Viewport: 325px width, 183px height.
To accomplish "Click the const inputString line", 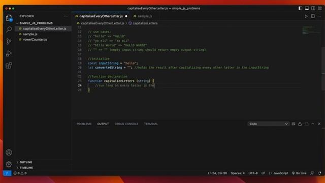I will tap(113, 63).
